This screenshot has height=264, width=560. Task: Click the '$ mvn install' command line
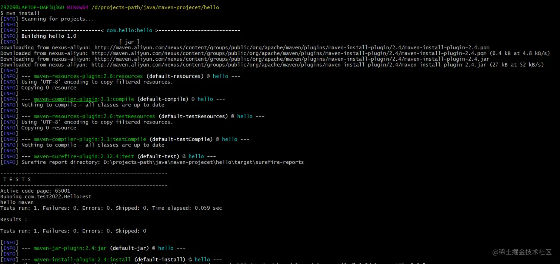coord(20,13)
